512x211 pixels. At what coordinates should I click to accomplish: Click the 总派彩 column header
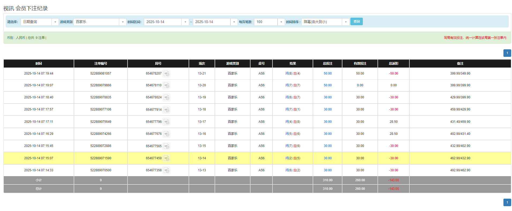[393, 64]
